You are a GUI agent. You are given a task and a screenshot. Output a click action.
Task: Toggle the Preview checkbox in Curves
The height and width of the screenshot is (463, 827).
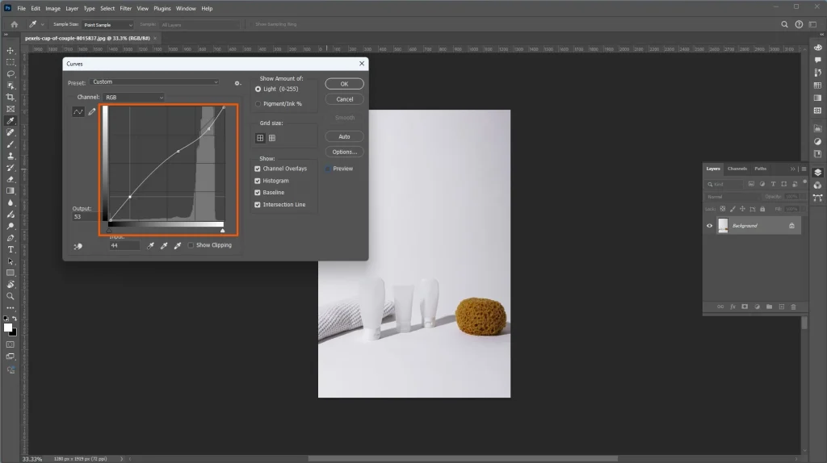[x=328, y=169]
